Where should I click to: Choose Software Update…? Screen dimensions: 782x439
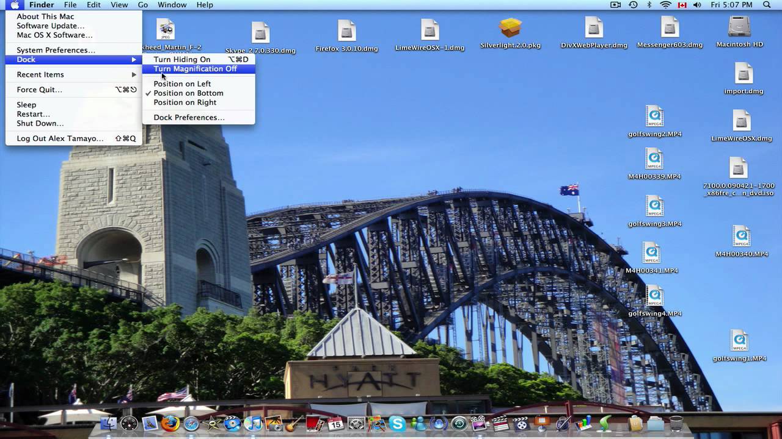[74, 26]
